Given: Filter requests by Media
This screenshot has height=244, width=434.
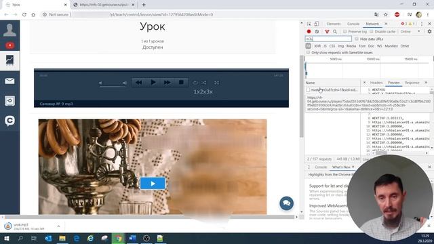Looking at the screenshot, I should point(351,46).
